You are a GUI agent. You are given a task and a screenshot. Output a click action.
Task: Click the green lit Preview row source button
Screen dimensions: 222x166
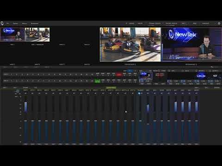pyautogui.click(x=97, y=81)
